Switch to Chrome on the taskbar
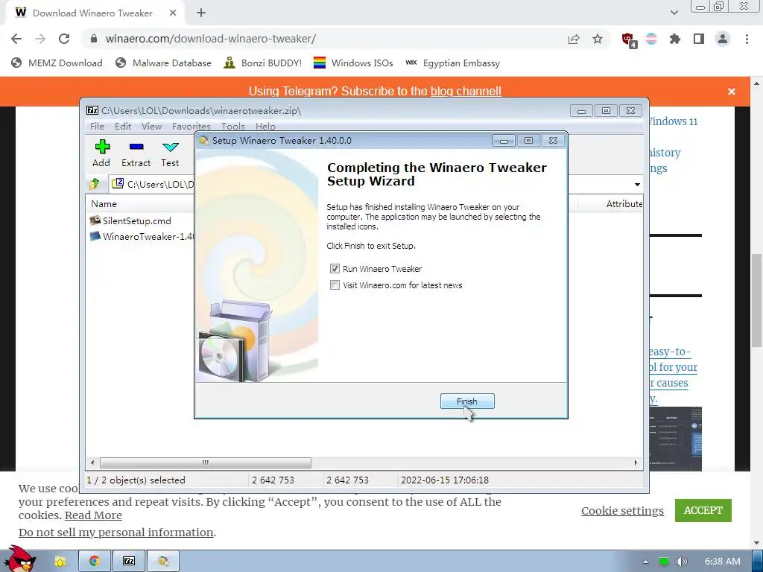The width and height of the screenshot is (763, 572). [x=95, y=562]
